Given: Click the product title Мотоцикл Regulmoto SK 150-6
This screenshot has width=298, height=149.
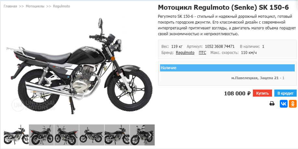Looking at the screenshot, I should click(x=223, y=7).
